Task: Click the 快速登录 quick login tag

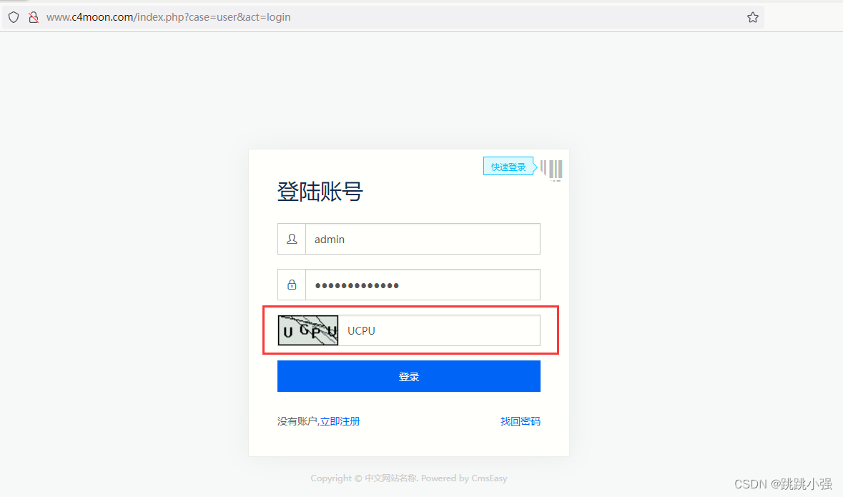Action: (508, 167)
